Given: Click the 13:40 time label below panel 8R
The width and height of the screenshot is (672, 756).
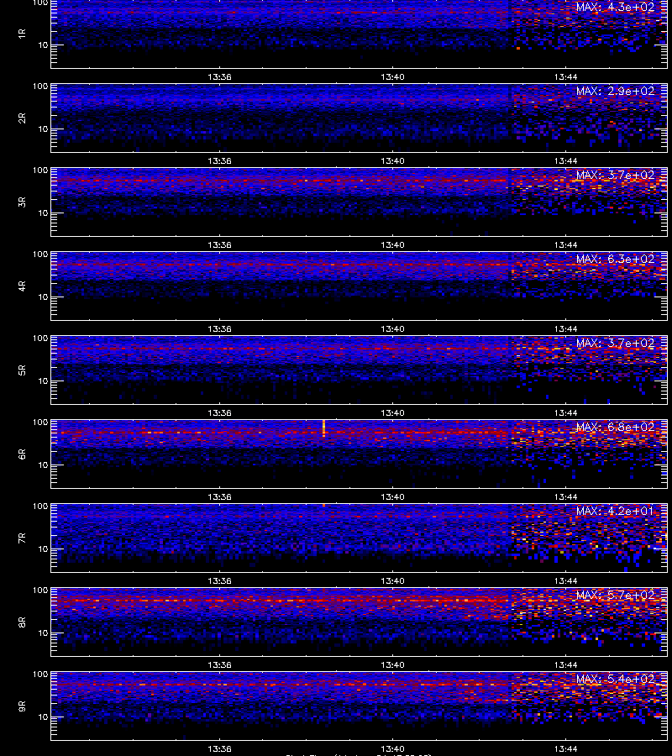Looking at the screenshot, I should pos(392,665).
